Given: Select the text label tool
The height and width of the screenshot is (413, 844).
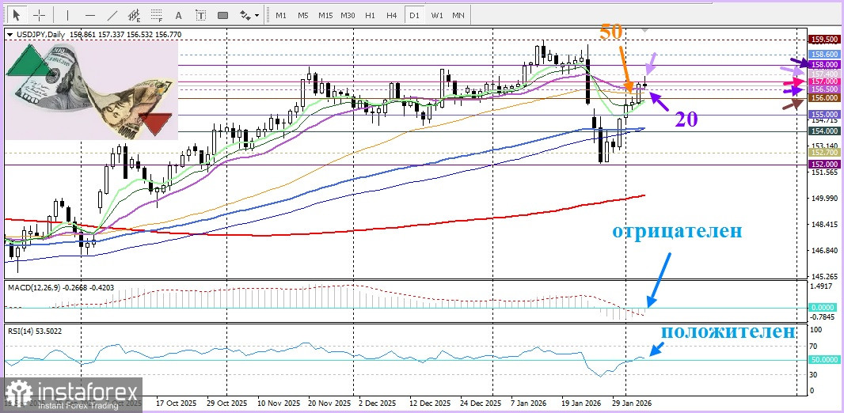Looking at the screenshot, I should [x=200, y=15].
